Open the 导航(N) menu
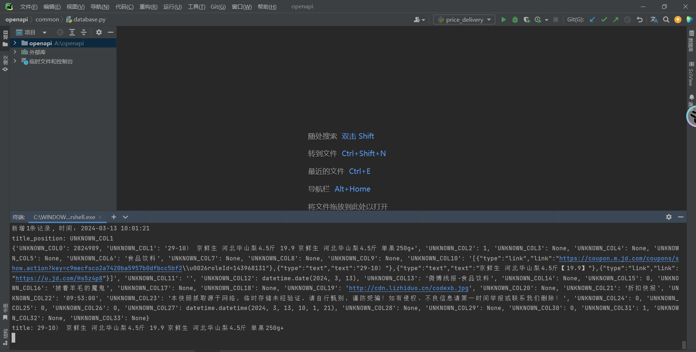Image resolution: width=696 pixels, height=352 pixels. [100, 7]
